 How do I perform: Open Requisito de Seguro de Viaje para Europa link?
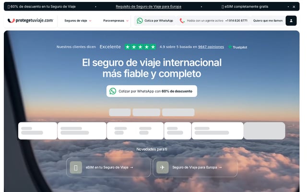coord(148,6)
